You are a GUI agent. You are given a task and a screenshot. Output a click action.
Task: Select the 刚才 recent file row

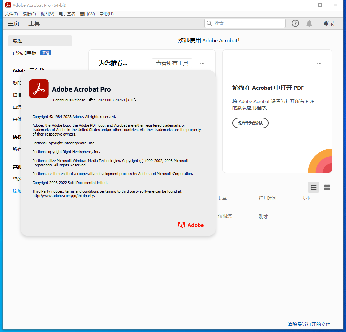[x=263, y=216]
